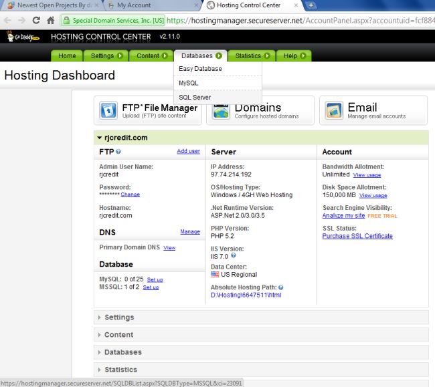The height and width of the screenshot is (387, 435).
Task: Switch to the My Account browser tab
Action: [x=151, y=5]
